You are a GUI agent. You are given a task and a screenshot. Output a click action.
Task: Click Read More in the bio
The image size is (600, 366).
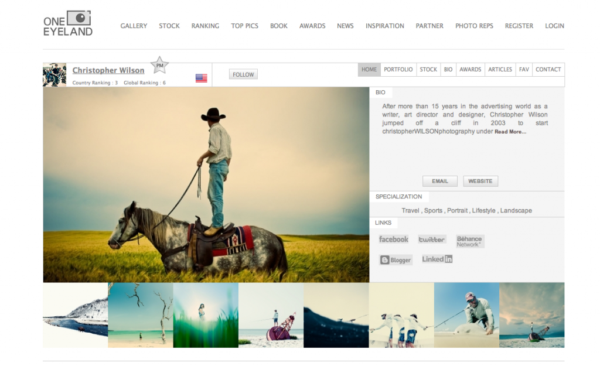pos(510,132)
